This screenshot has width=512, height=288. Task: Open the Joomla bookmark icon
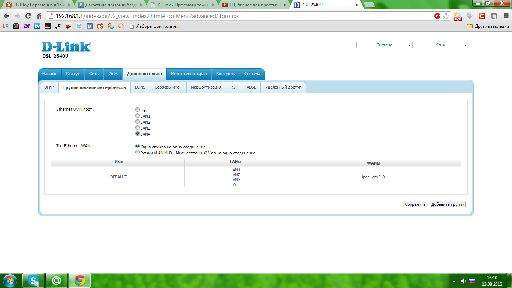pyautogui.click(x=16, y=26)
